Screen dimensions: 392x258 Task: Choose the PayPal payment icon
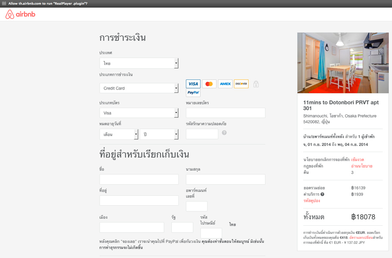pos(193,93)
